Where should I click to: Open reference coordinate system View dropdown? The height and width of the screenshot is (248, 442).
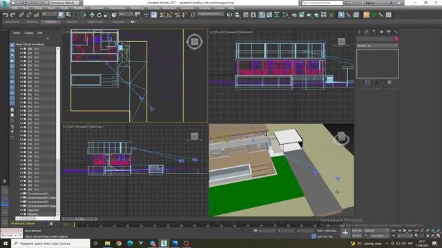coord(126,14)
